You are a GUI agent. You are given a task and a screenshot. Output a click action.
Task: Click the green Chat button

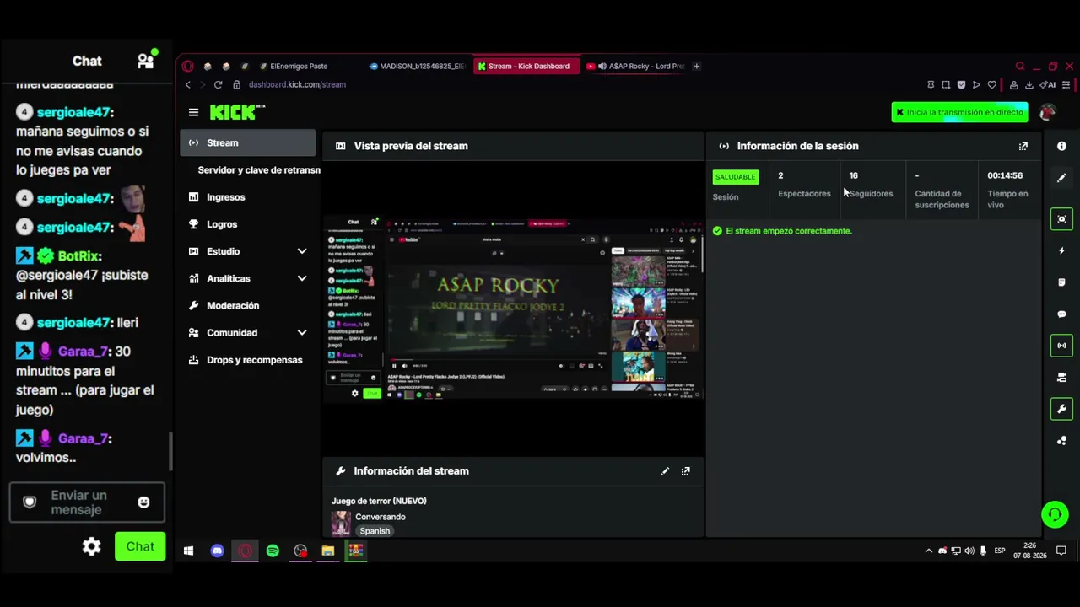coord(140,546)
